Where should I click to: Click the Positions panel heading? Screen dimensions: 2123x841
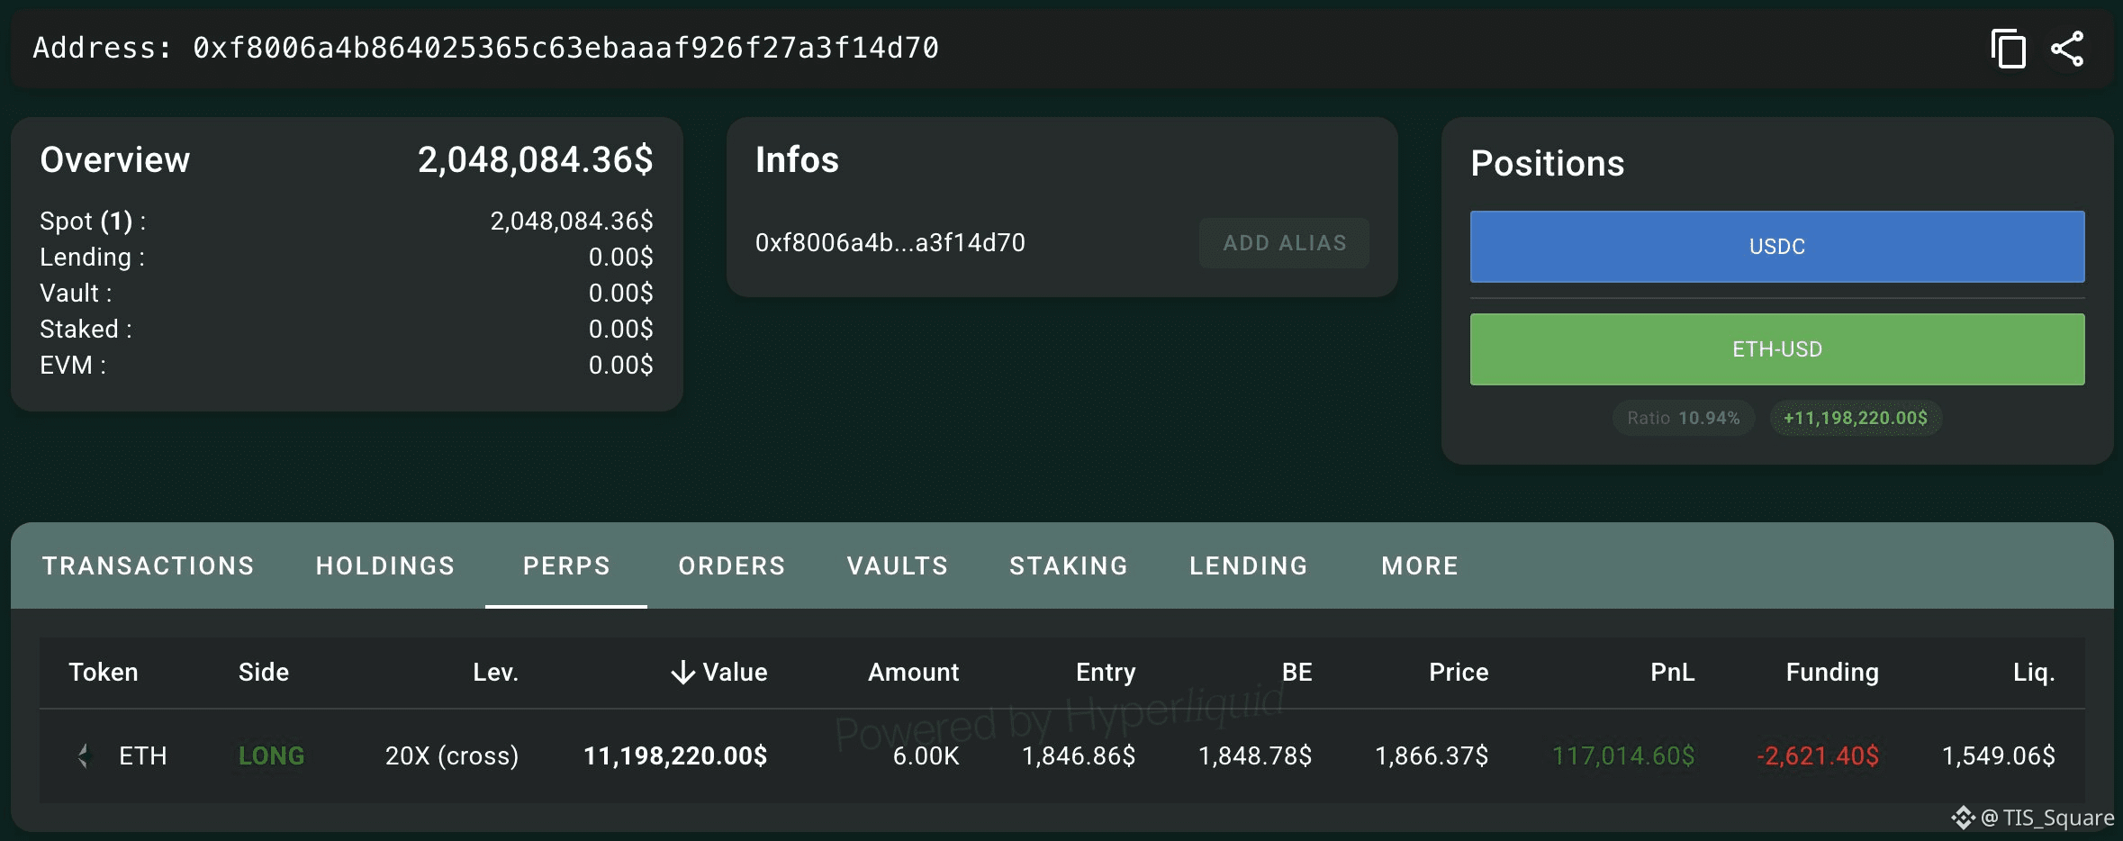(1548, 164)
